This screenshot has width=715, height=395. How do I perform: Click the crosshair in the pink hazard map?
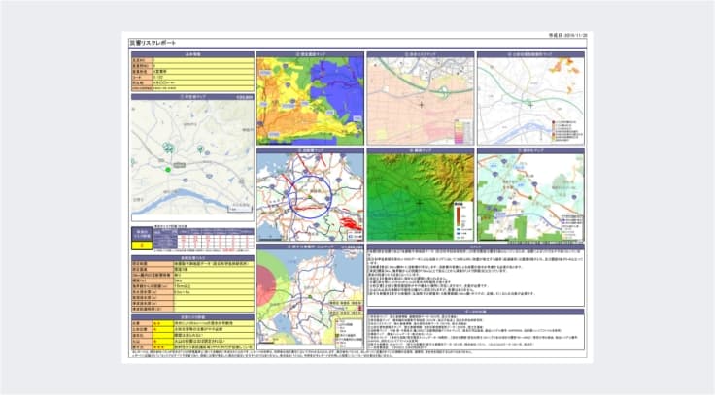[422, 103]
